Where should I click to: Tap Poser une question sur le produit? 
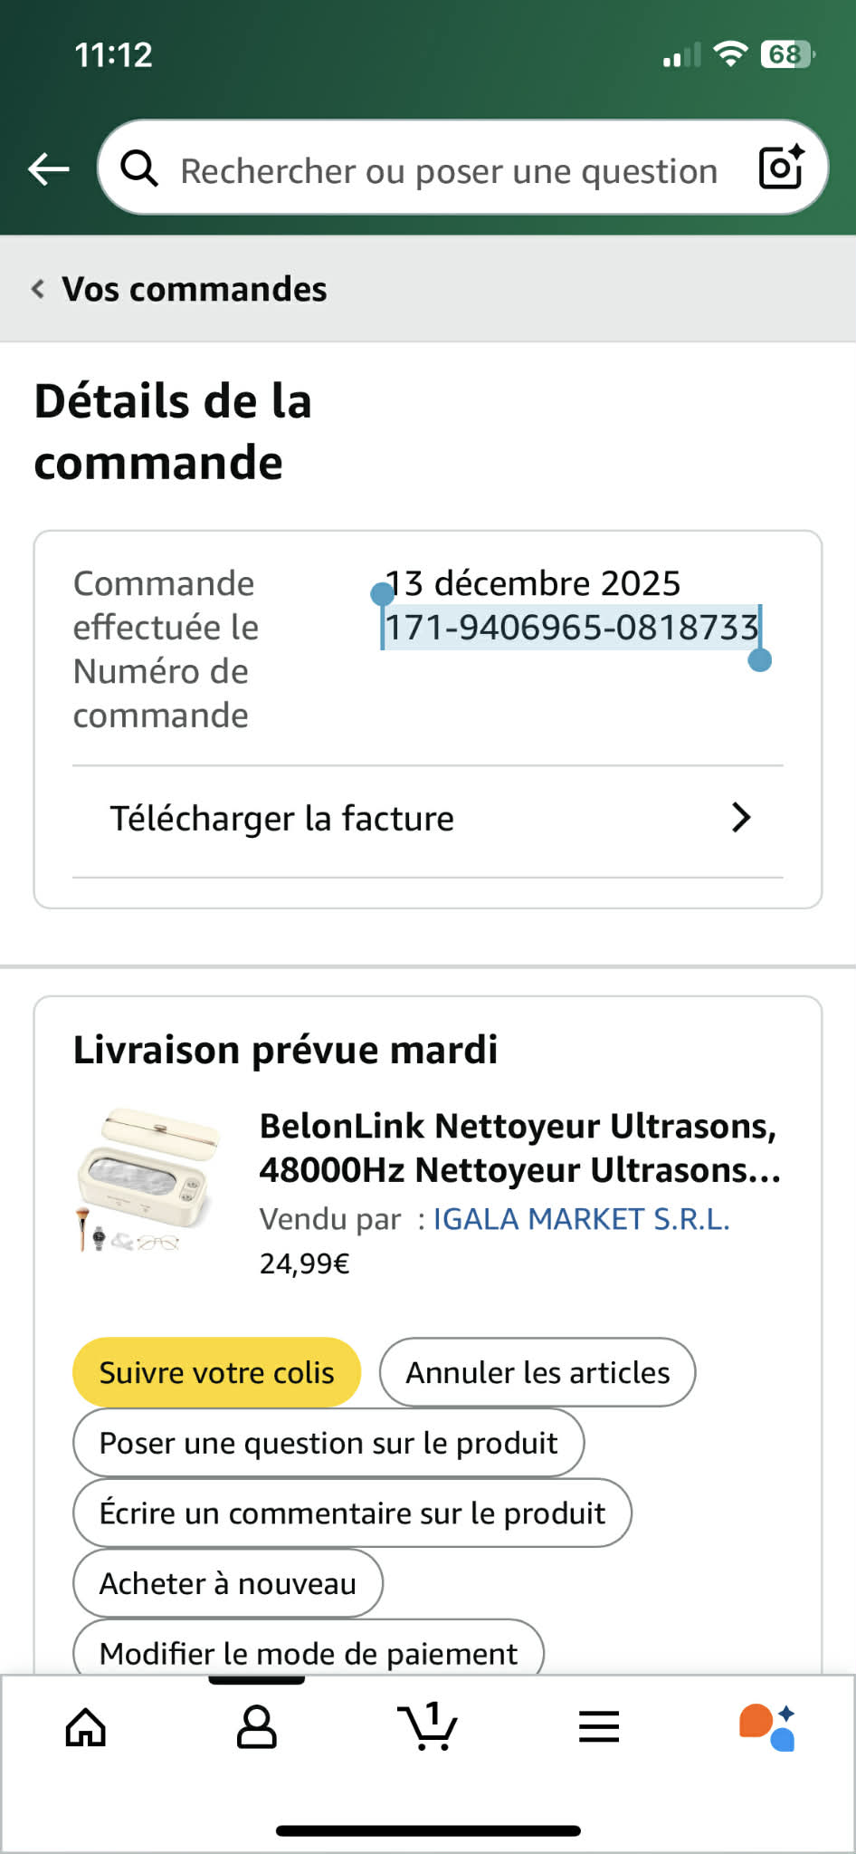click(328, 1443)
